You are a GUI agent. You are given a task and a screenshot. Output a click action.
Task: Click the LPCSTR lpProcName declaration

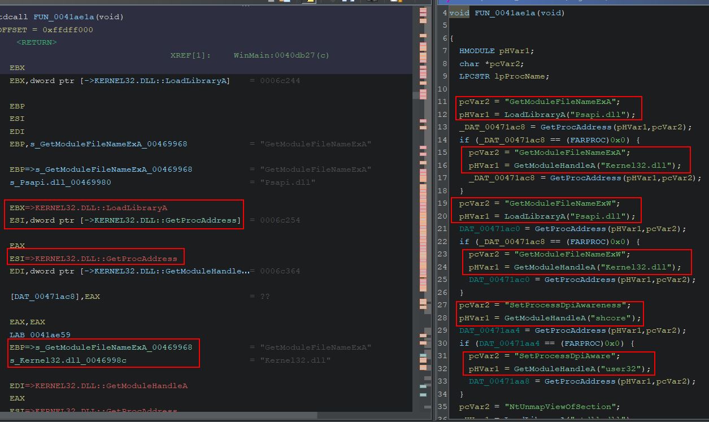click(504, 76)
